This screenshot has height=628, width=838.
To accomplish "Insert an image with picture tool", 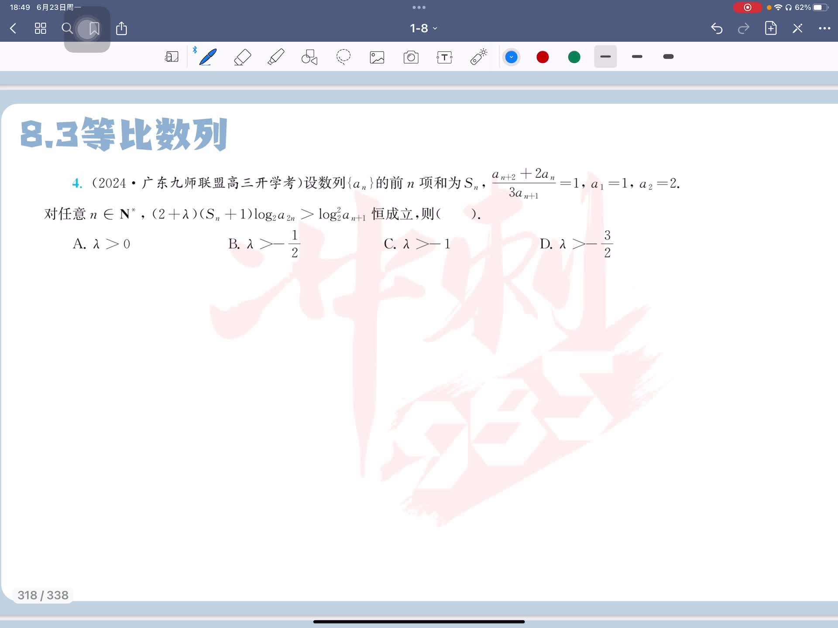I will pyautogui.click(x=377, y=57).
